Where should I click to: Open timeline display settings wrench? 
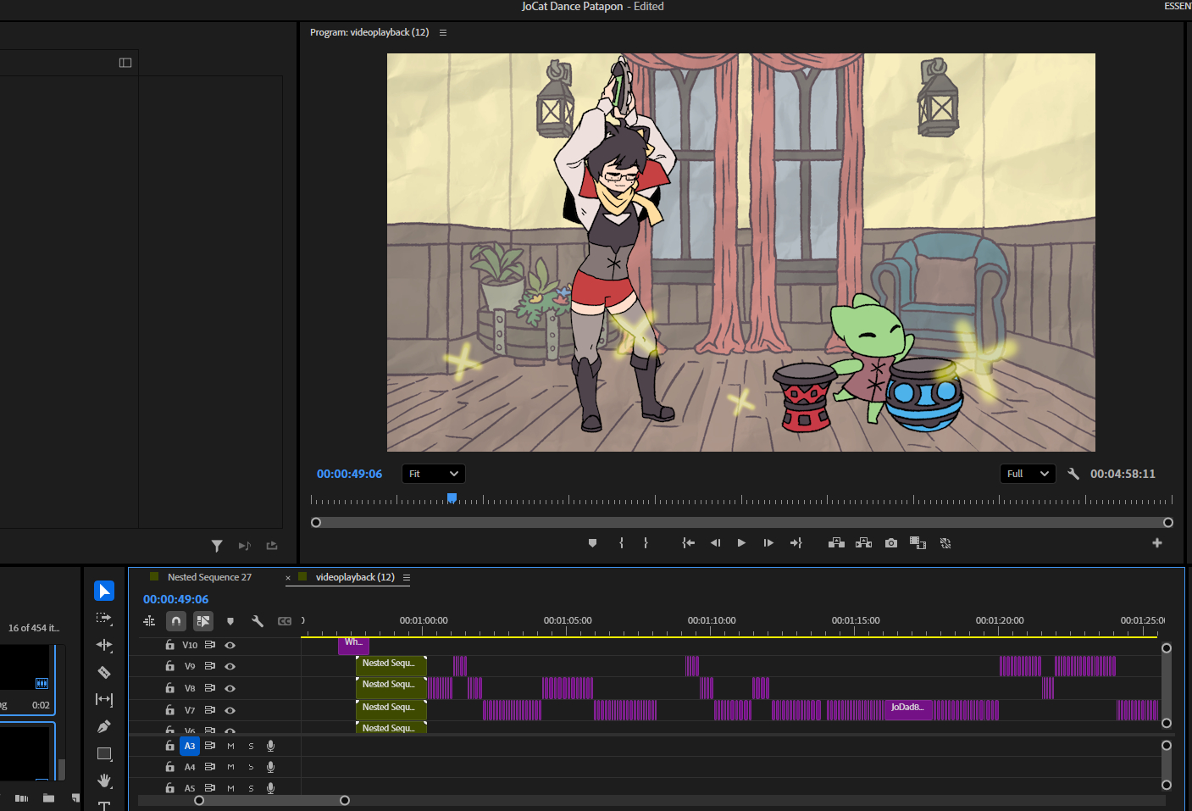(x=258, y=621)
